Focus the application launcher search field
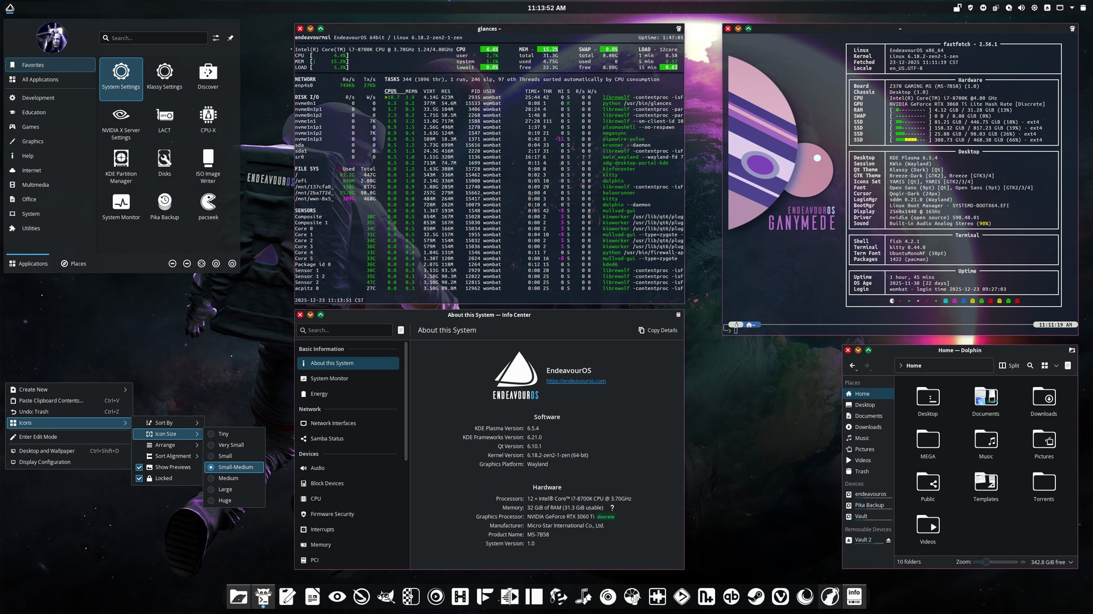Viewport: 1093px width, 614px height. [153, 38]
